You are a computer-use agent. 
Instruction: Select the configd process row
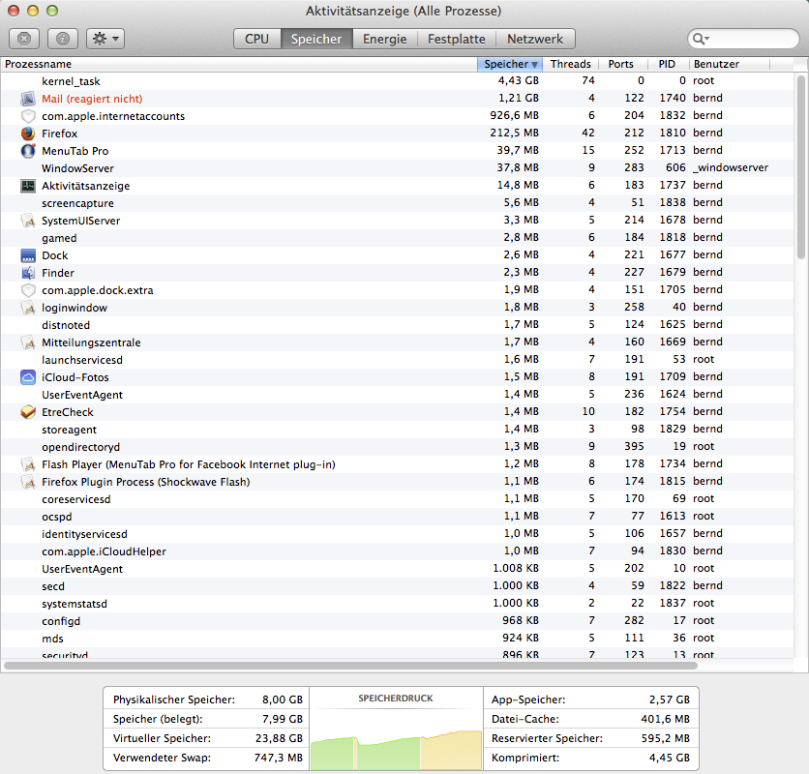click(x=398, y=621)
